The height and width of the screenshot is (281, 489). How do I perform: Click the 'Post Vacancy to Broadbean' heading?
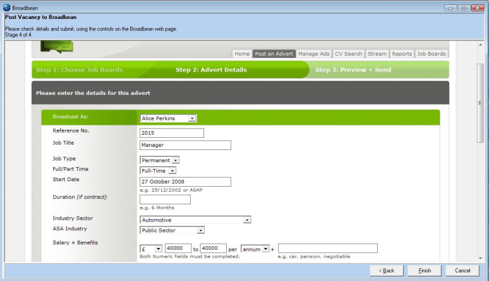(40, 17)
